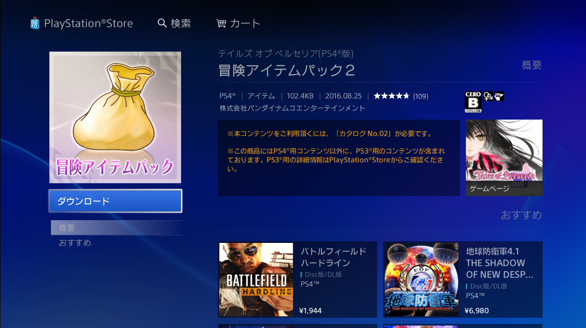Open the 地球防衛軍4.1 cover thumbnail
This screenshot has width=586, height=328.
click(x=421, y=279)
